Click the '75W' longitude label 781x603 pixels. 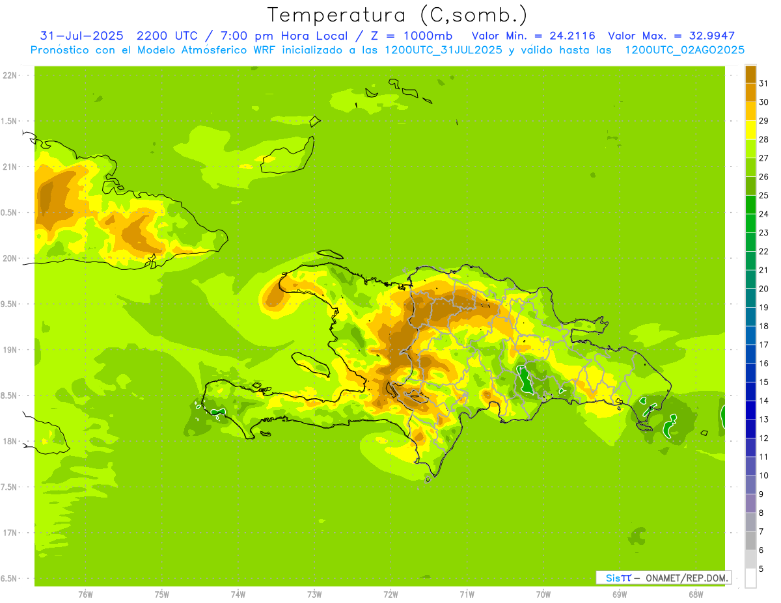coord(161,595)
